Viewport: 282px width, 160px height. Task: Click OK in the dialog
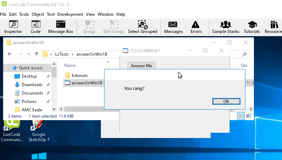pyautogui.click(x=226, y=101)
